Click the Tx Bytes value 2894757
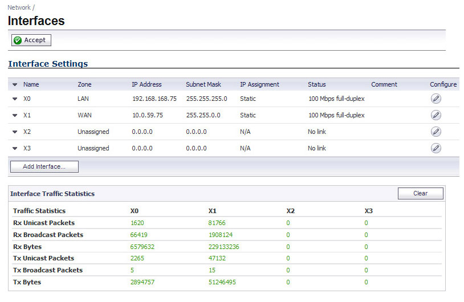Image resolution: width=464 pixels, height=302 pixels. point(143,282)
